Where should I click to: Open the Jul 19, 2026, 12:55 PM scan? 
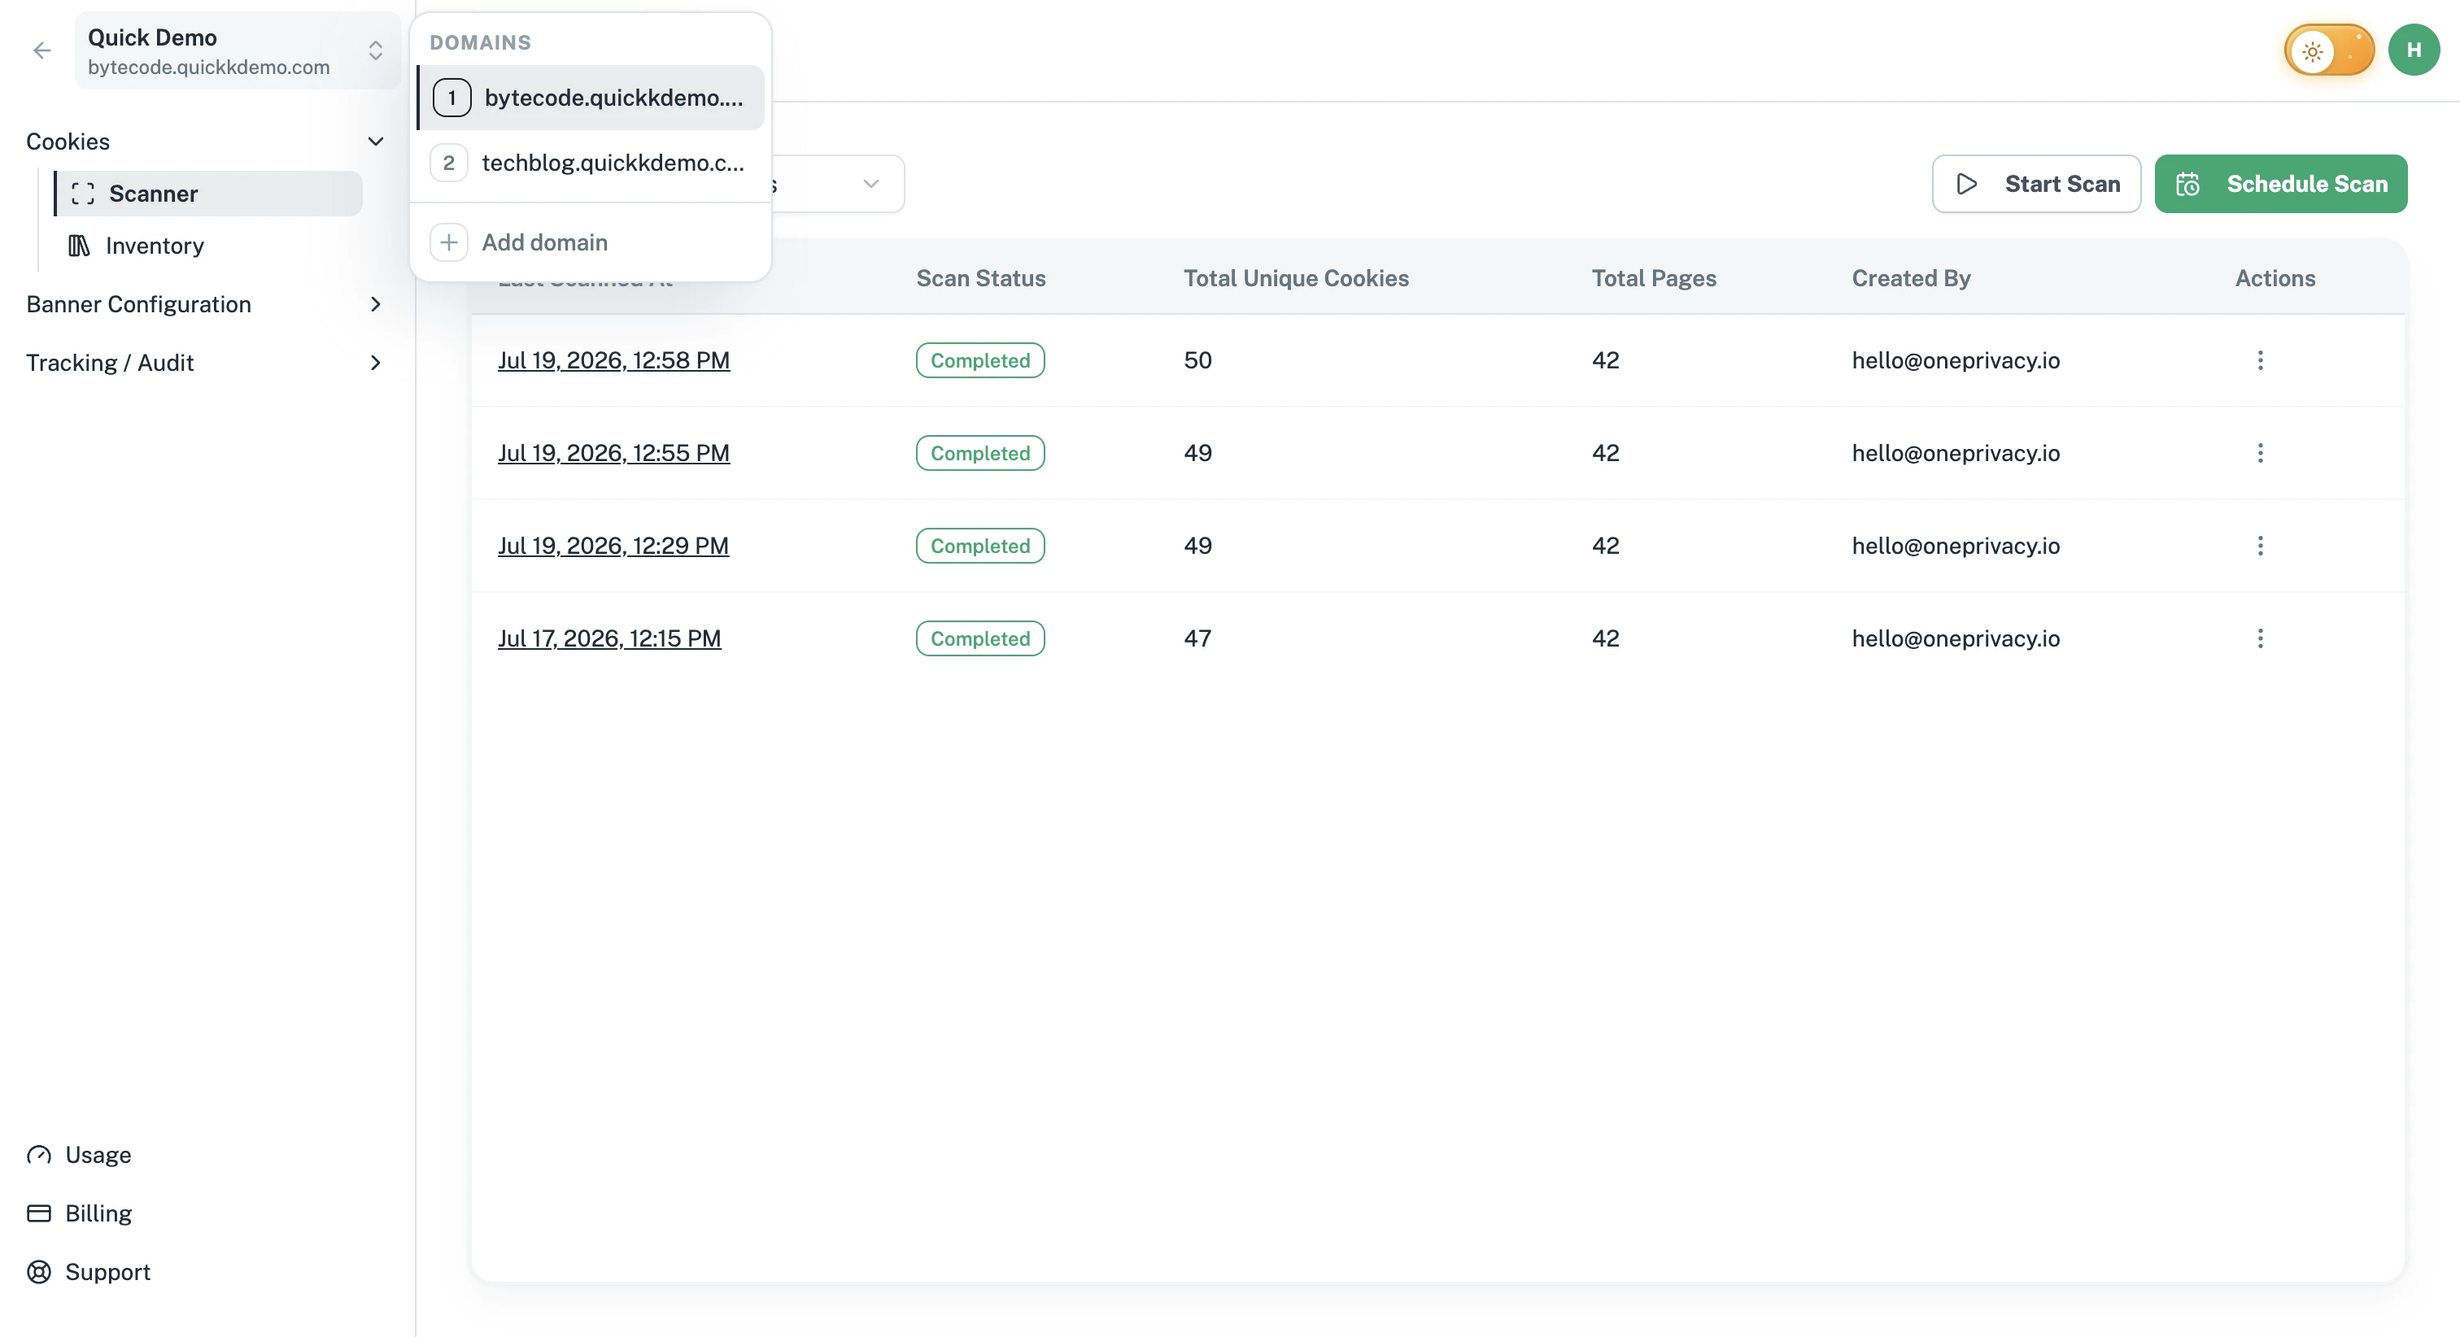tap(614, 454)
